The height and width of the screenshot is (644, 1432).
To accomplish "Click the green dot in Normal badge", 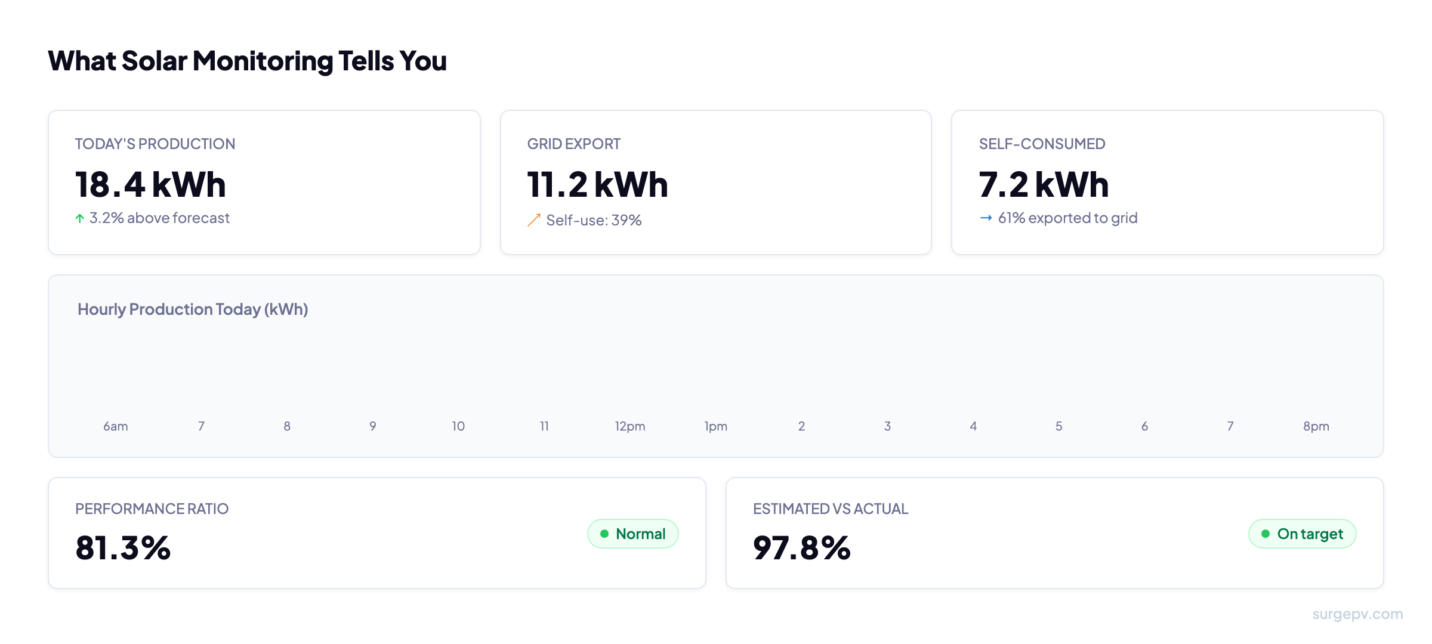I will 605,534.
